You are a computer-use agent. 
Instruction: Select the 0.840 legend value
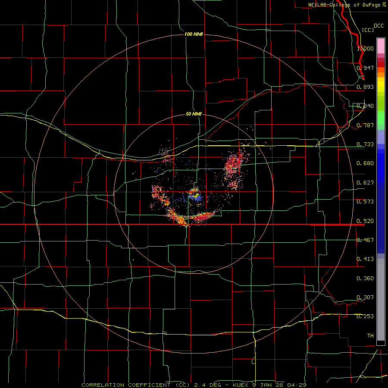pyautogui.click(x=365, y=106)
